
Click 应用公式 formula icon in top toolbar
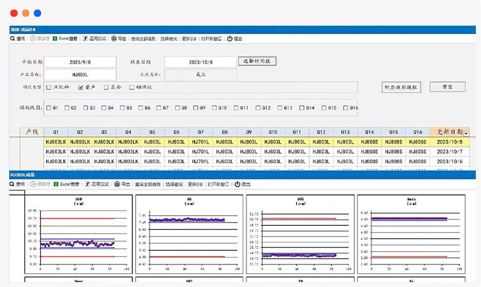click(x=85, y=39)
